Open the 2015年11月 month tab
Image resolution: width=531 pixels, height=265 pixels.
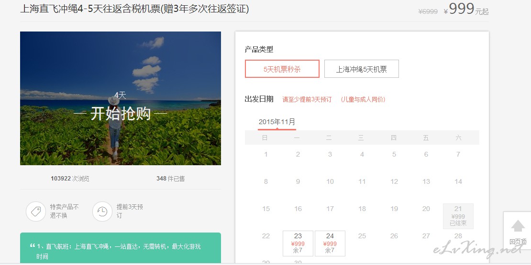tap(277, 122)
